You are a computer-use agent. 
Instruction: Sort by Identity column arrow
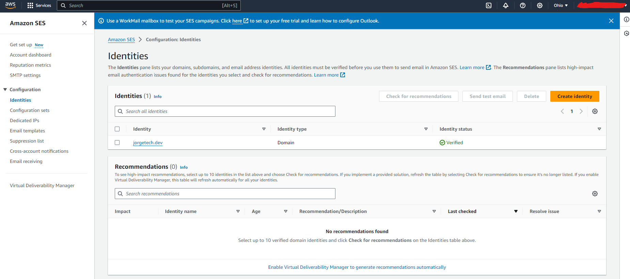[264, 129]
